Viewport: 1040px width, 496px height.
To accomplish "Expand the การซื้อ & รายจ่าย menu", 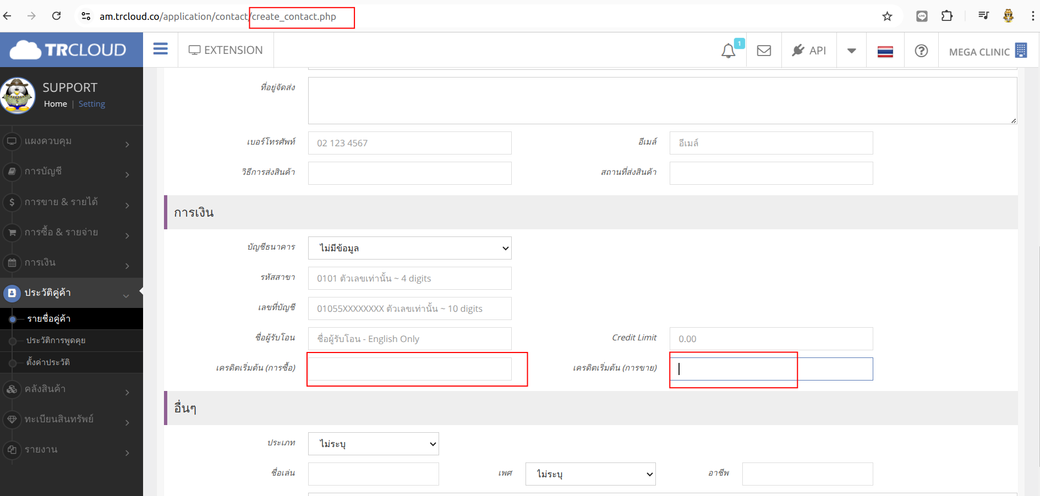I will [x=72, y=232].
